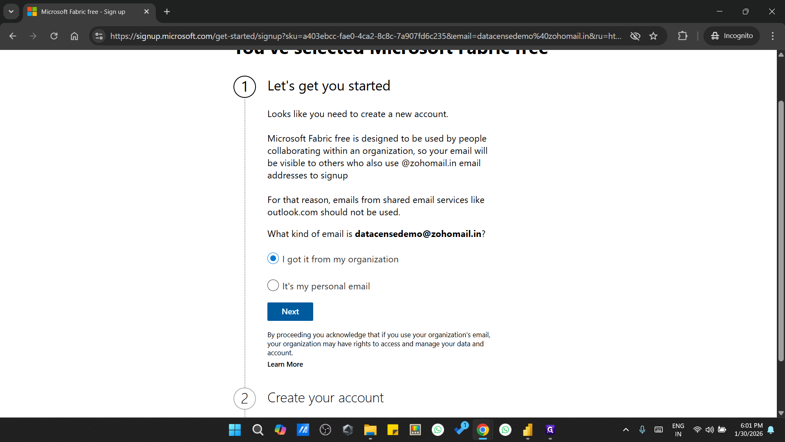
Task: Open Microsoft Copilot from the taskbar
Action: click(280, 430)
